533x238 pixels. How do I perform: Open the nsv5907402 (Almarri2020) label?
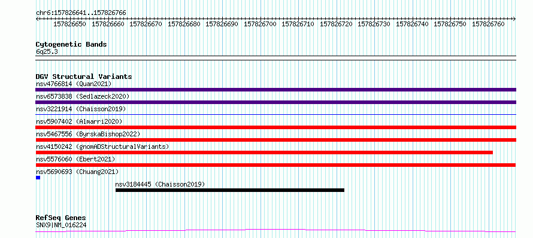coord(79,121)
